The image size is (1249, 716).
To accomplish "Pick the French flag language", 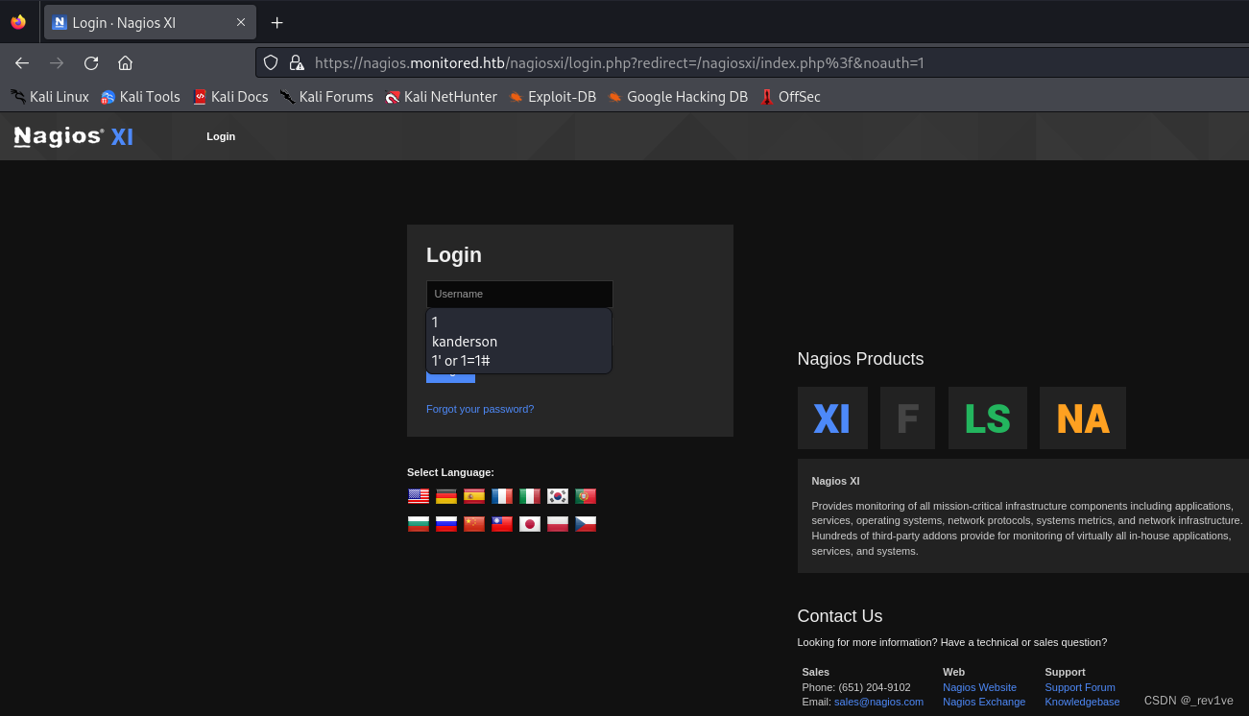I will point(502,496).
